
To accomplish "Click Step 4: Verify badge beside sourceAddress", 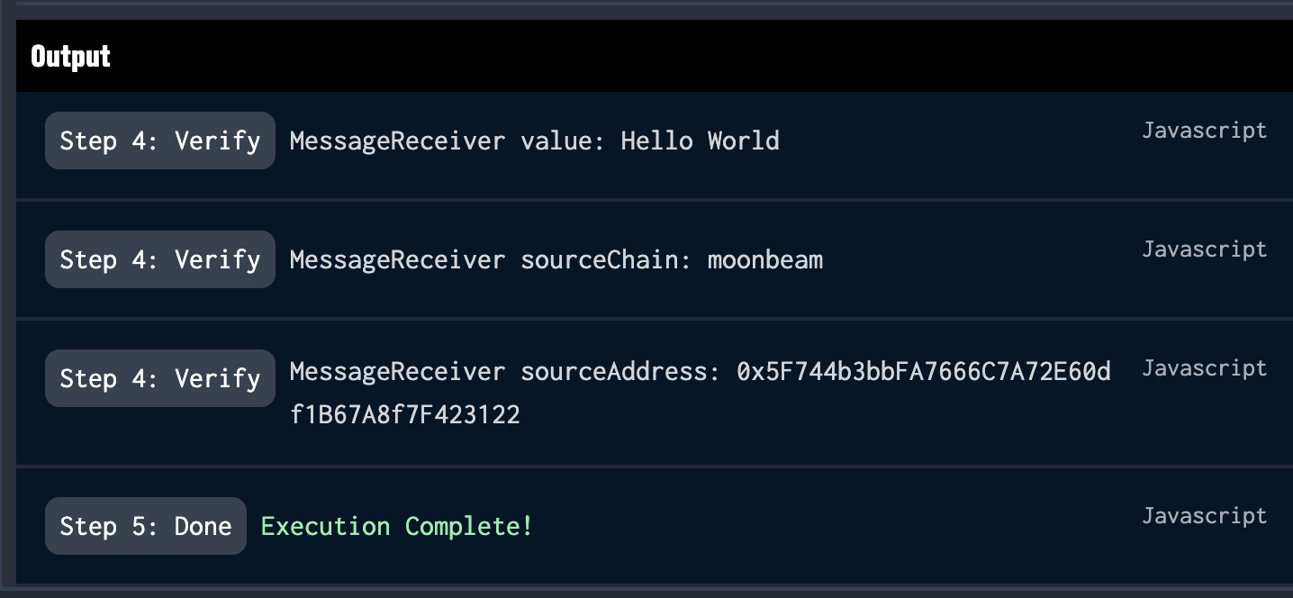I will click(x=159, y=378).
